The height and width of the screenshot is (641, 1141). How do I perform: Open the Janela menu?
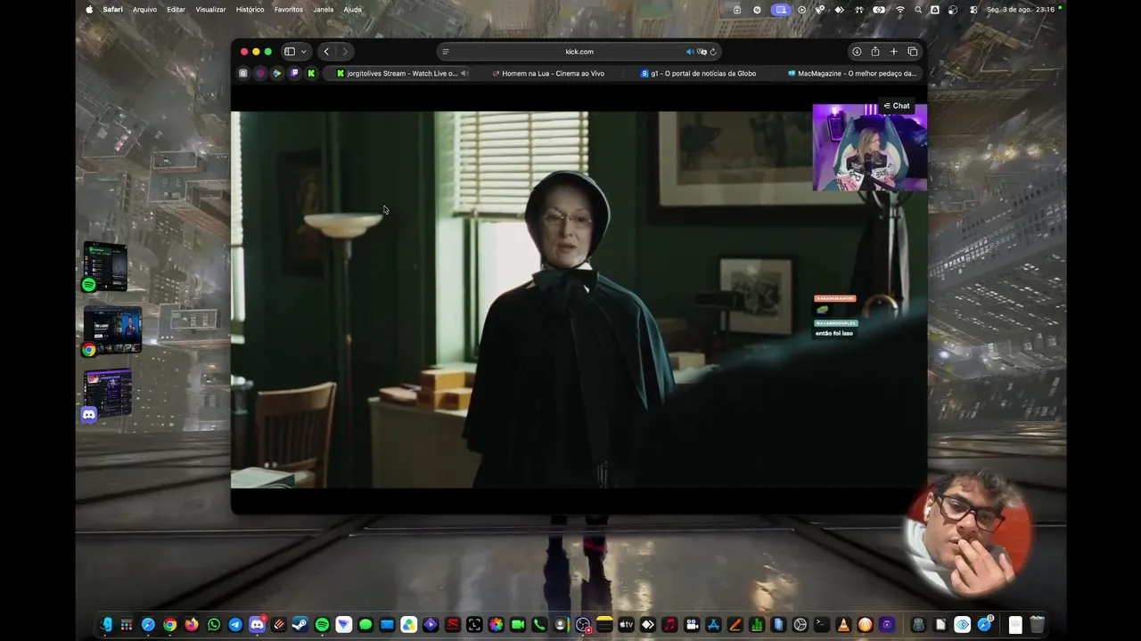tap(324, 10)
